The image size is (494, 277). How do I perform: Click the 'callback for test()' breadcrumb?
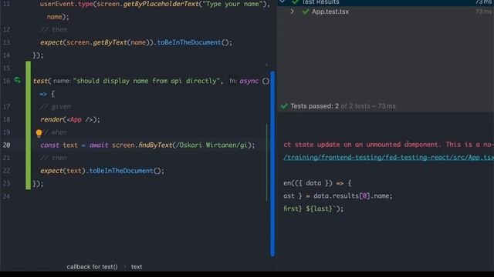click(x=92, y=267)
